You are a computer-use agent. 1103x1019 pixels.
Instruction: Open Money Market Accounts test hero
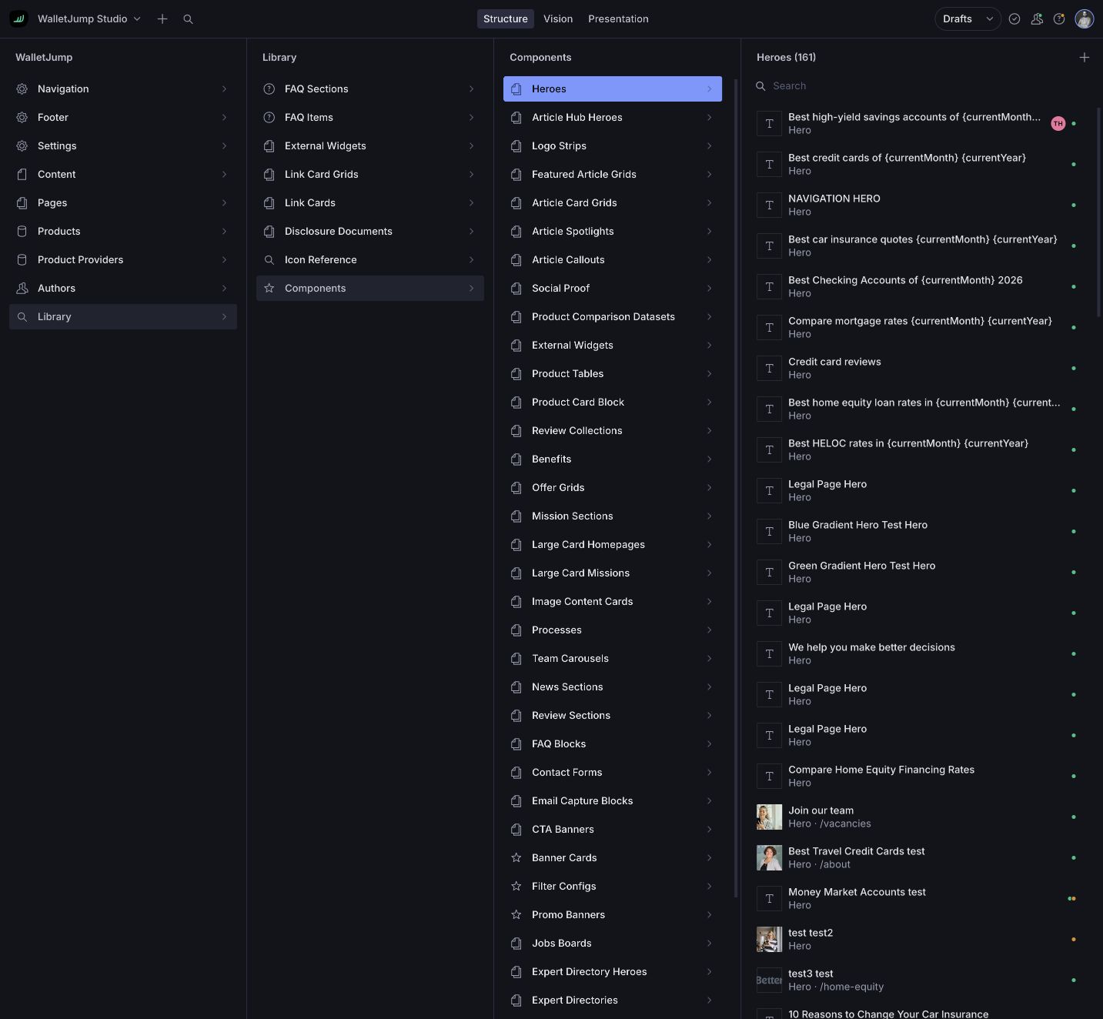(918, 898)
